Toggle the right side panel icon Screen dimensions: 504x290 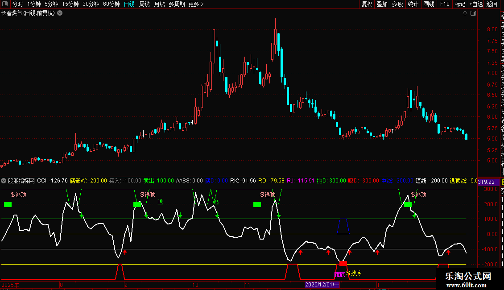click(473, 13)
